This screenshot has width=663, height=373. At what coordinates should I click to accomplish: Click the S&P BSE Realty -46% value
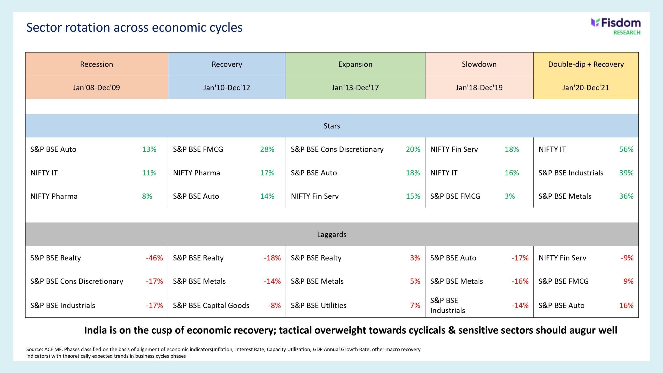pyautogui.click(x=154, y=258)
